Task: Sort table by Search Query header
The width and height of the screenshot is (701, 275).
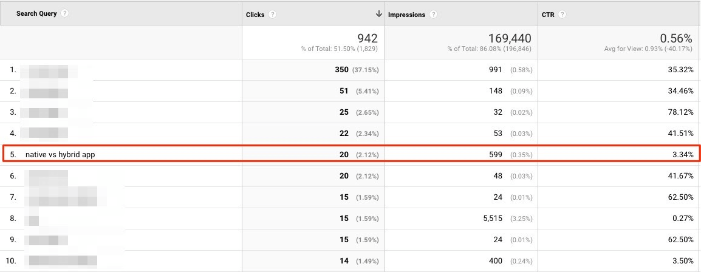Action: point(36,13)
